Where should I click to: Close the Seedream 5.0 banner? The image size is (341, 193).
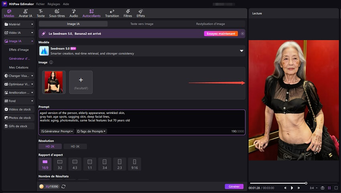click(x=242, y=34)
